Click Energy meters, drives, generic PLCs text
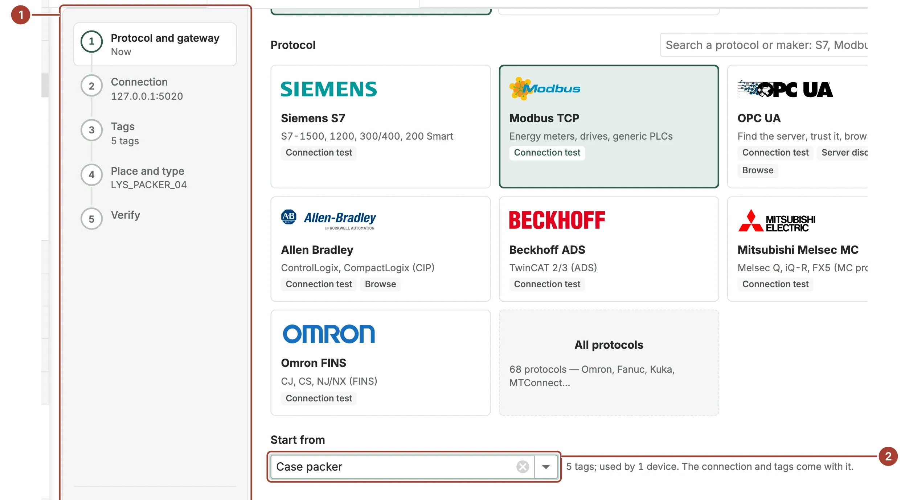 591,136
